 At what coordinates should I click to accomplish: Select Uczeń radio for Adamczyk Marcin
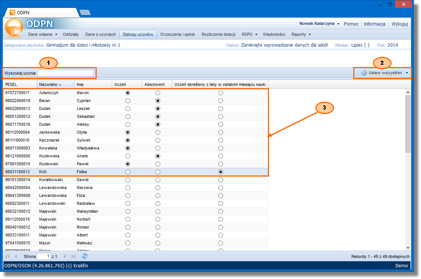click(128, 93)
